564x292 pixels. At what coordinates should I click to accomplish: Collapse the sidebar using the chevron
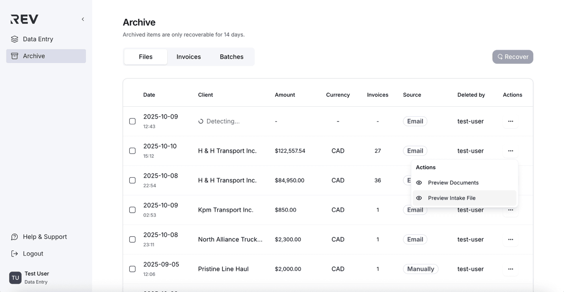82,19
